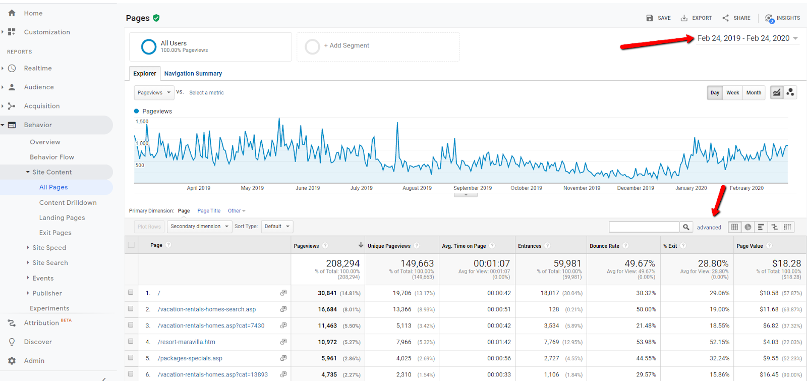Switch to line chart view icon
Viewport: 807px width, 381px height.
(x=777, y=92)
